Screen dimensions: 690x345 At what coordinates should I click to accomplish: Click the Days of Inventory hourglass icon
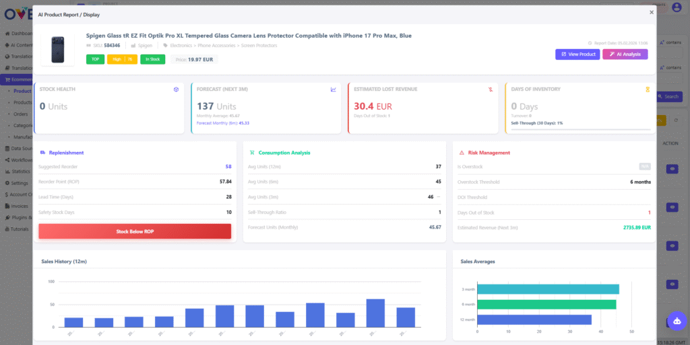pos(648,89)
